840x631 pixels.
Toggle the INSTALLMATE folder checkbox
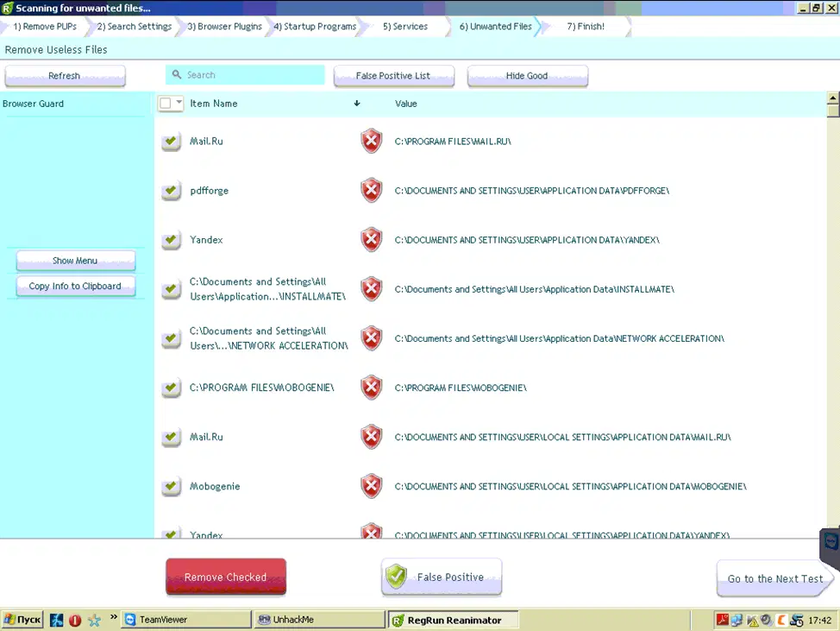(x=171, y=289)
